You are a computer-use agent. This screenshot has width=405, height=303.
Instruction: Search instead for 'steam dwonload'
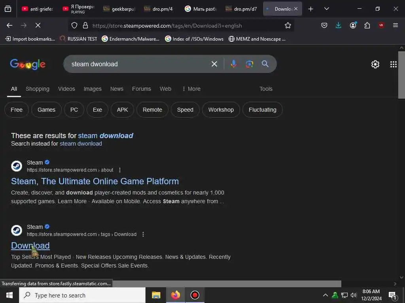click(81, 144)
